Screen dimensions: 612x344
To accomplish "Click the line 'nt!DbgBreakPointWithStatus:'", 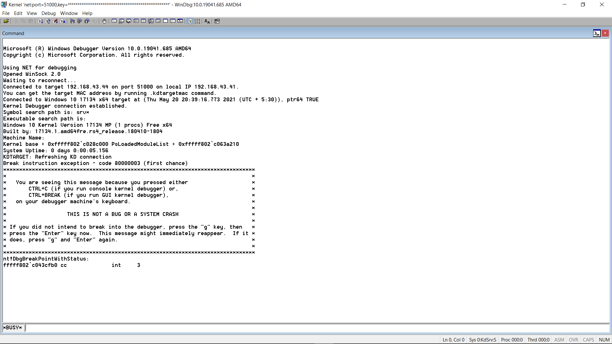I will pos(46,259).
